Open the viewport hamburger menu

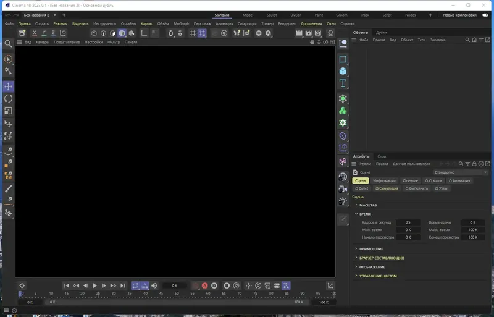(x=19, y=42)
